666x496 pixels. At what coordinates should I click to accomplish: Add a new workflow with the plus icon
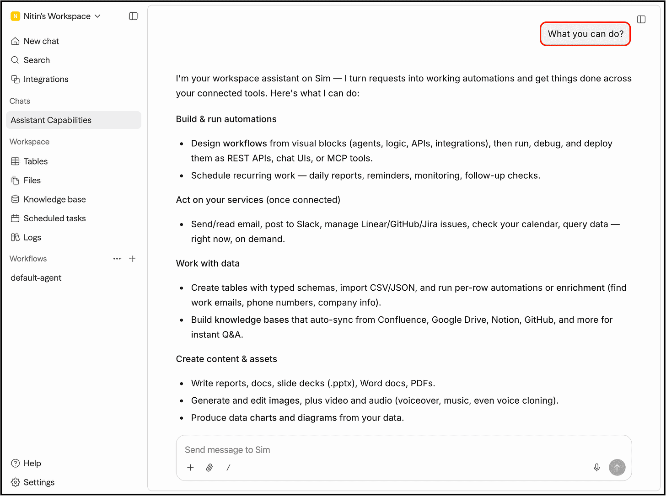tap(132, 259)
